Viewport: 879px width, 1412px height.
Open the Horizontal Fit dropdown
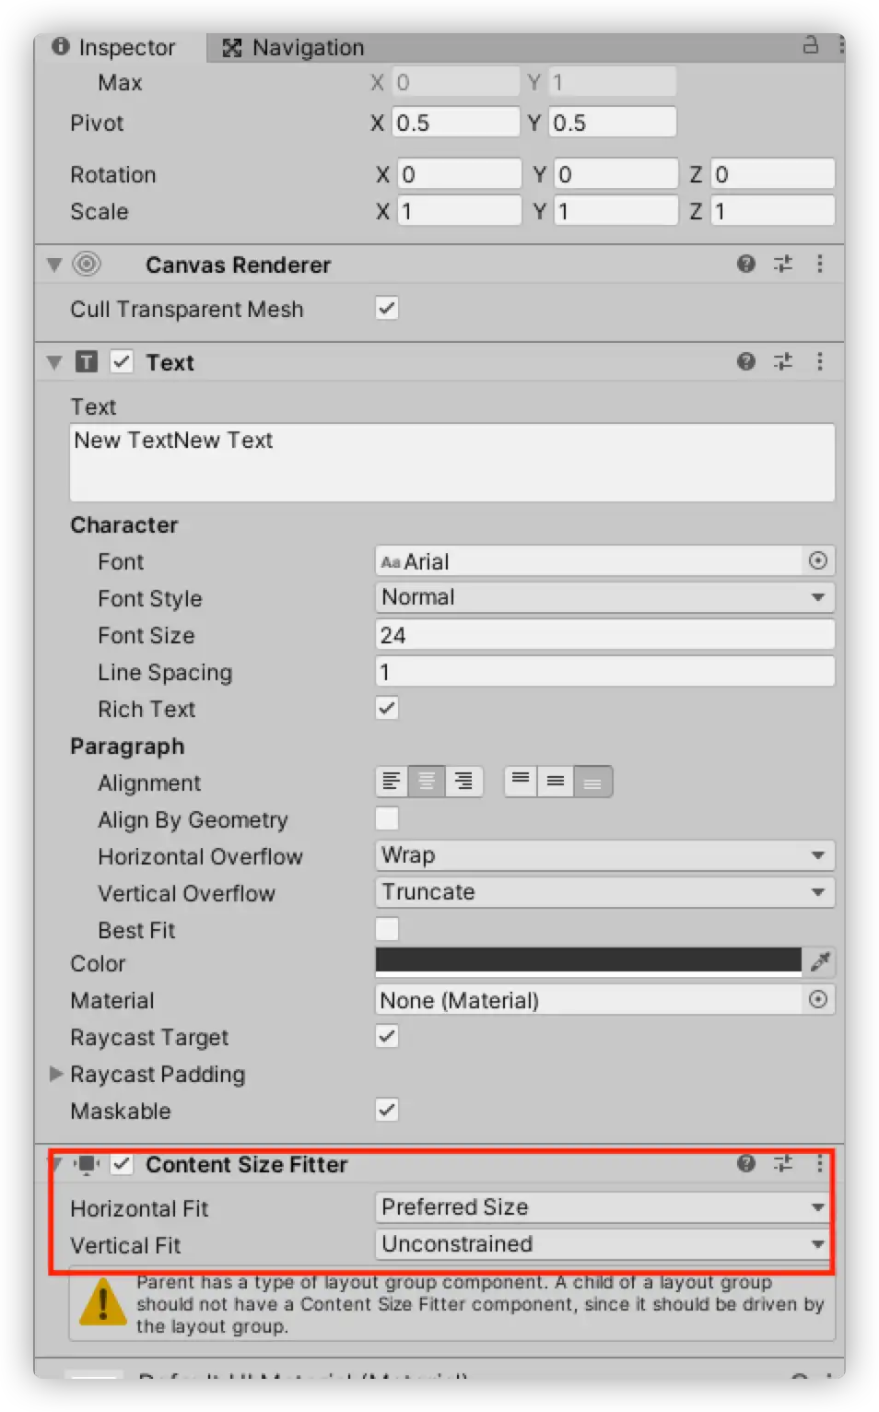coord(604,1207)
